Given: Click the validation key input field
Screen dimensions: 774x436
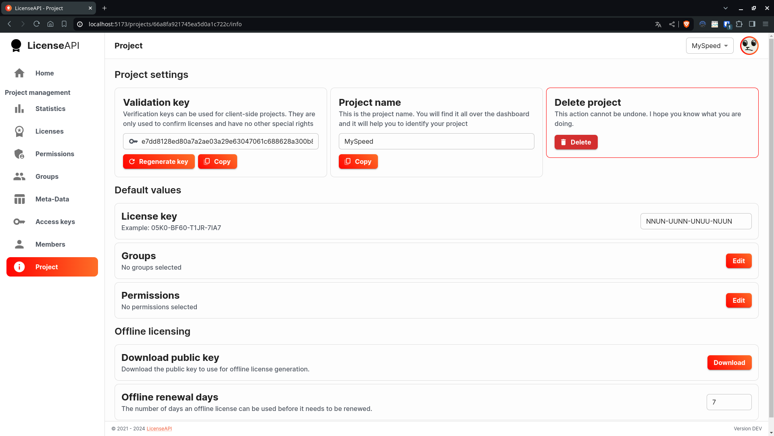Looking at the screenshot, I should coord(221,141).
